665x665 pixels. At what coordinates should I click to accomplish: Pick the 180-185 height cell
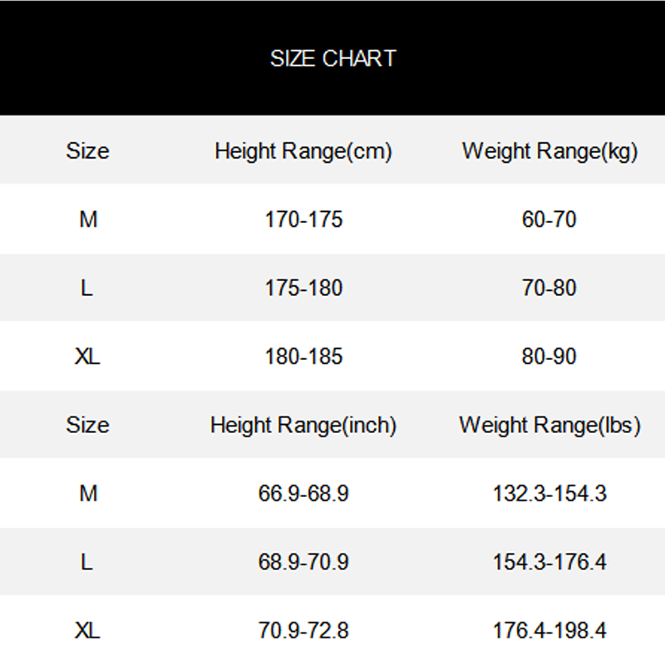pos(303,357)
